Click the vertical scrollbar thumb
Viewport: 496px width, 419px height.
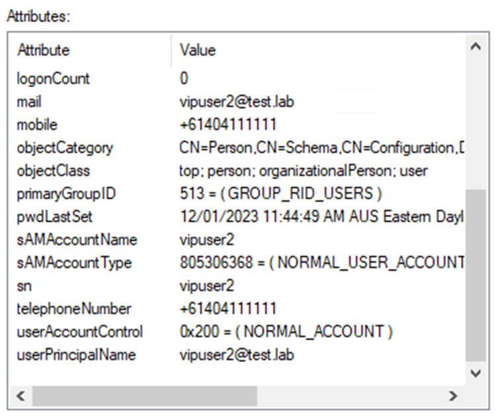click(475, 274)
